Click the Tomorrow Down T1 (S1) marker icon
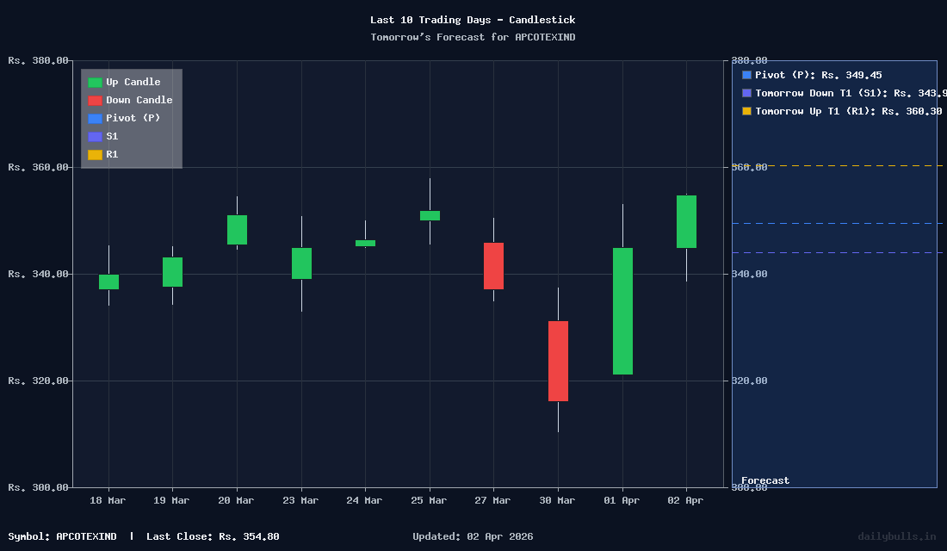 746,93
